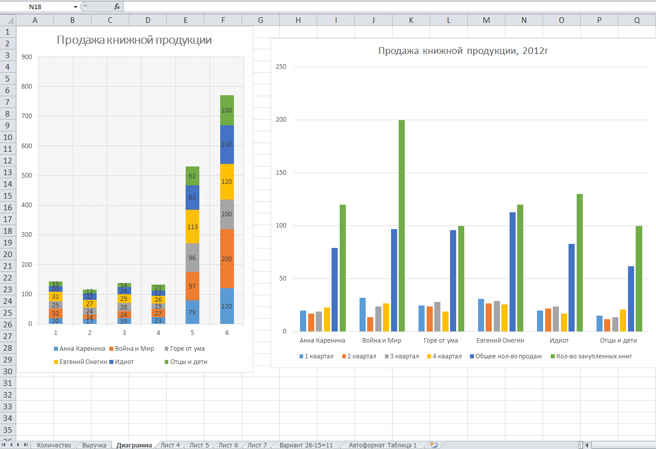Switch to the Количество sheet tab
This screenshot has width=656, height=449.
point(54,445)
